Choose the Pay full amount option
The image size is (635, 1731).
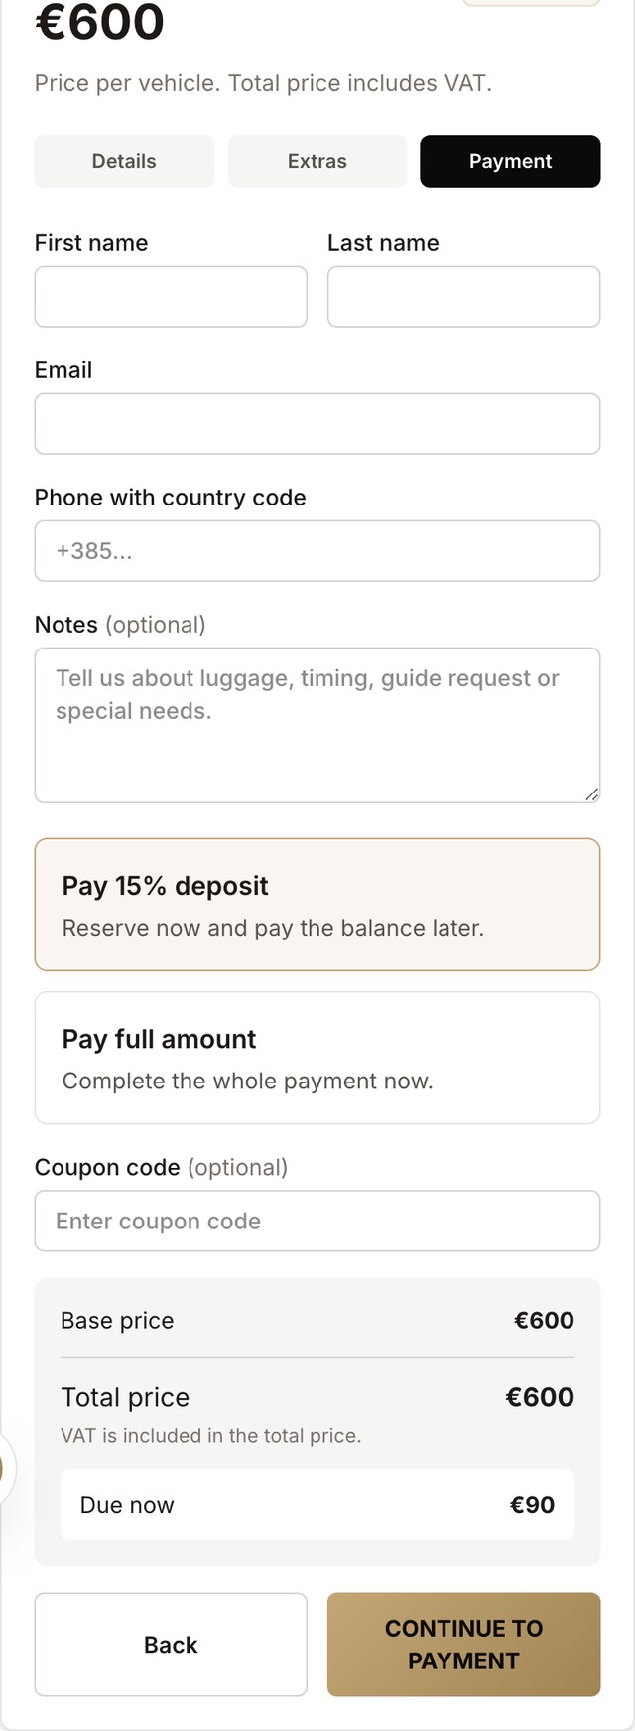(x=317, y=1058)
